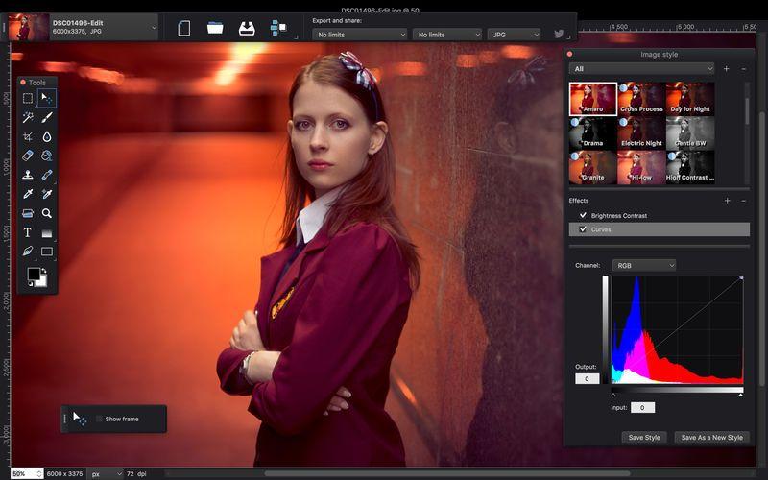Click the foreground black color swatch
768x480 pixels.
pos(34,275)
